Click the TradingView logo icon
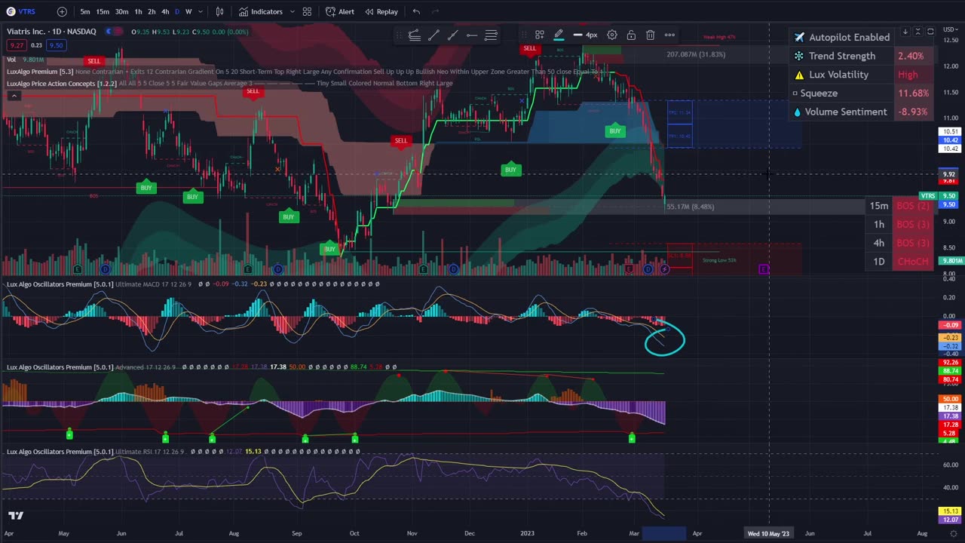The height and width of the screenshot is (543, 965). [x=16, y=516]
